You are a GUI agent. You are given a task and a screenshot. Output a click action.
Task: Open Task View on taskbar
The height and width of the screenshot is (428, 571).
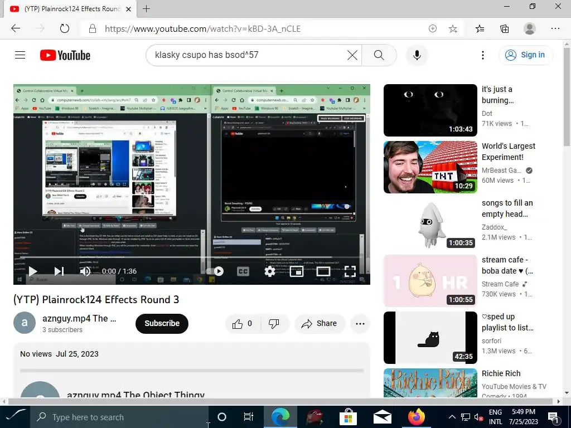point(248,417)
